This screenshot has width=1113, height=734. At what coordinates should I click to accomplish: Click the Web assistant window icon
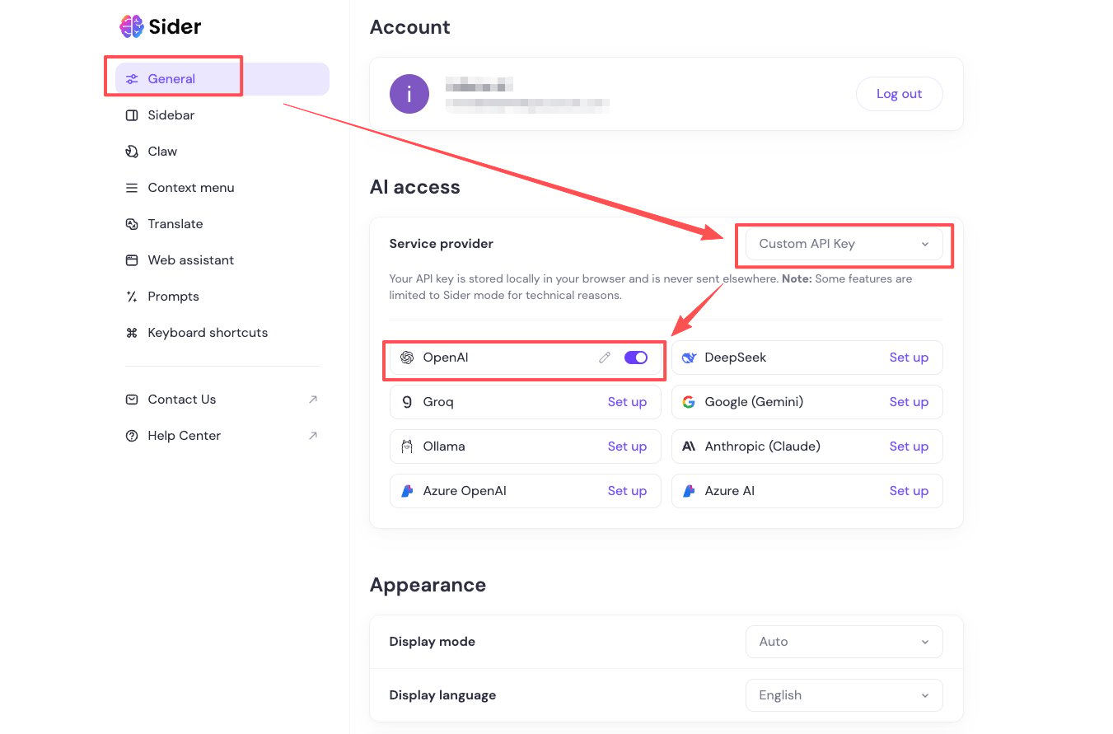(x=132, y=260)
